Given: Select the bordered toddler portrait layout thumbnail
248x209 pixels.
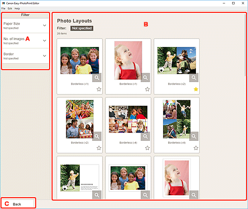Looking at the screenshot, I should 177,178.
